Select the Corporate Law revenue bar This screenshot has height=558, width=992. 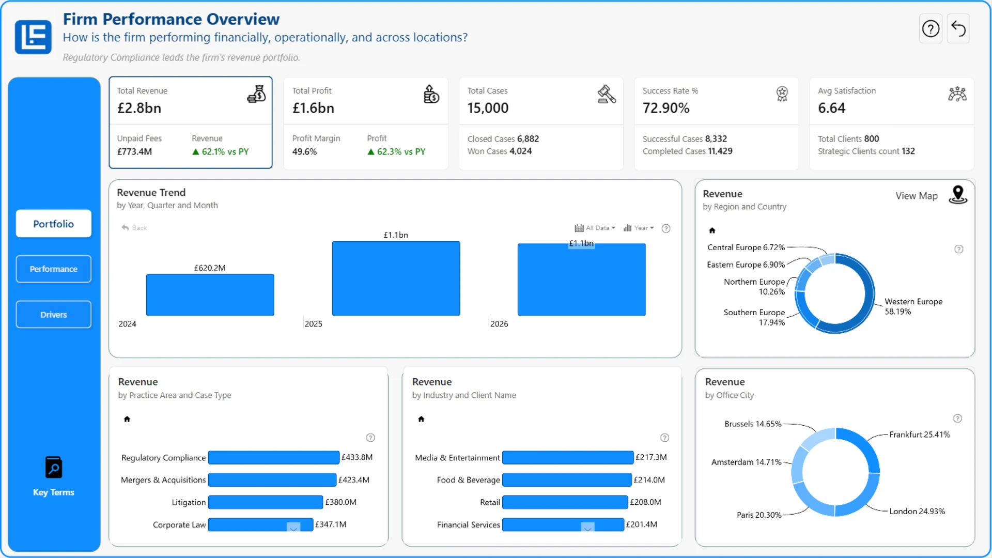260,524
